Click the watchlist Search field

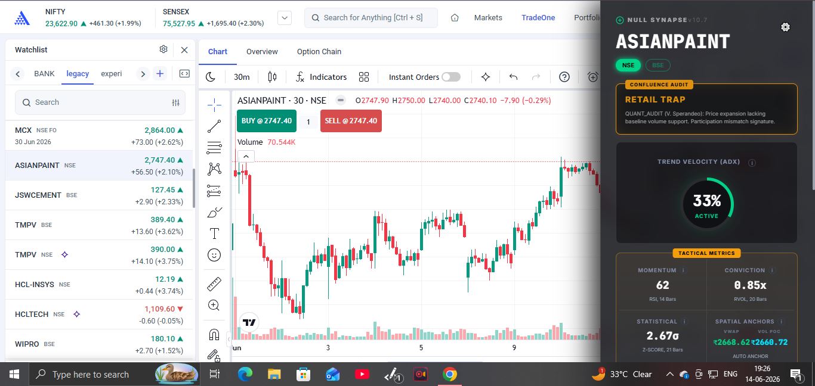click(x=100, y=102)
